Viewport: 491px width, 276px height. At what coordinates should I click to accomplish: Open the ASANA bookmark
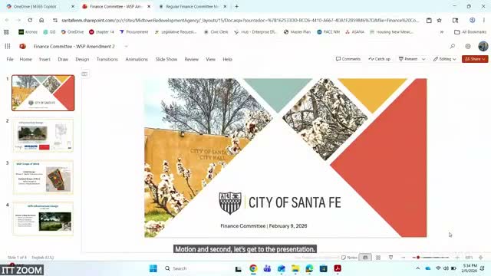click(354, 32)
